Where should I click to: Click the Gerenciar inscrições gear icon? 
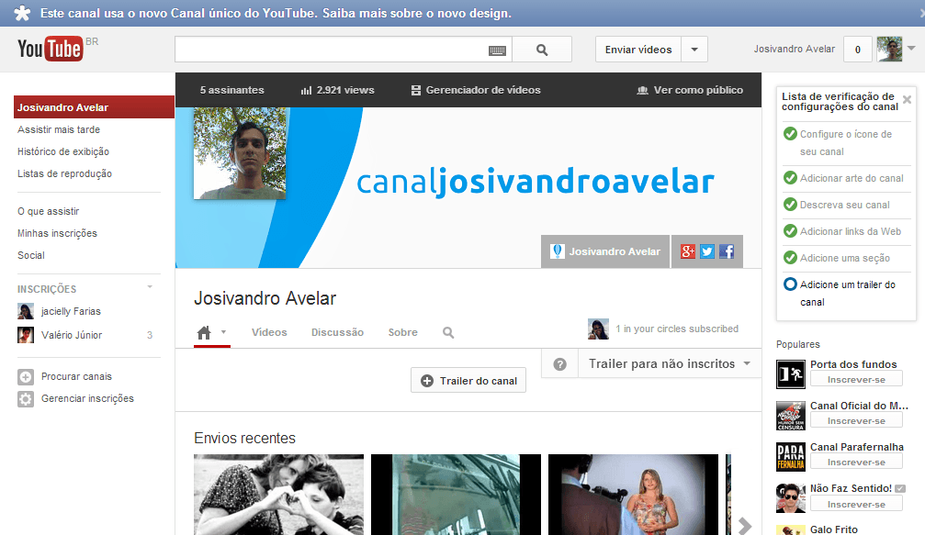26,399
